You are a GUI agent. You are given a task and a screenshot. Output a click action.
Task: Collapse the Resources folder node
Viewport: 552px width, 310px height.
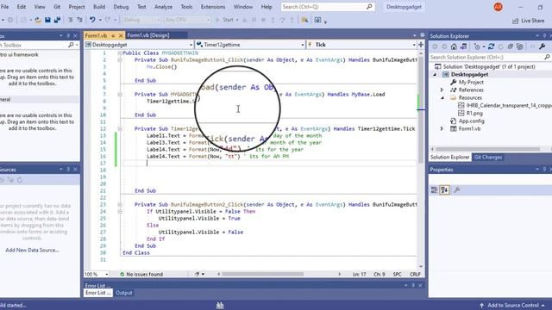tap(442, 97)
